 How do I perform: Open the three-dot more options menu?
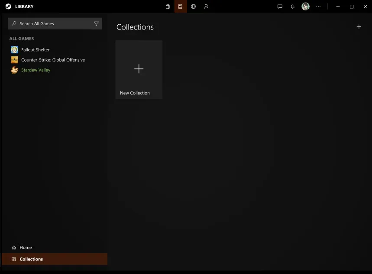(319, 7)
